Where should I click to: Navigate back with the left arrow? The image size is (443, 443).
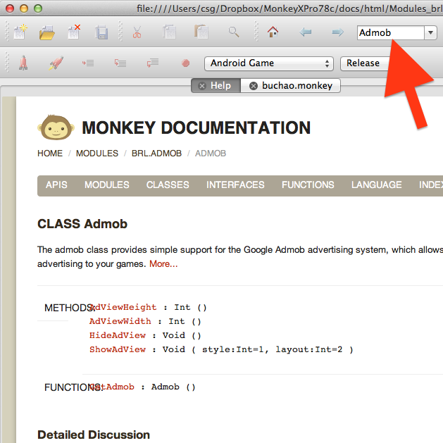click(306, 32)
